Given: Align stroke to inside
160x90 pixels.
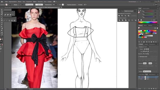Looking at the screenshot, I should click(146, 54).
